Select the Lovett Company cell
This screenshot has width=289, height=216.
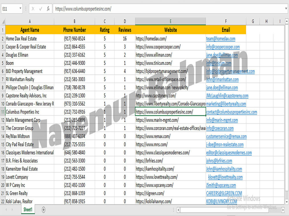click(30, 177)
